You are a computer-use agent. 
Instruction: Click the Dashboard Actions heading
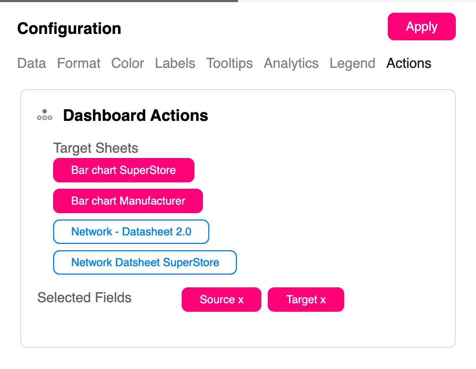point(135,116)
